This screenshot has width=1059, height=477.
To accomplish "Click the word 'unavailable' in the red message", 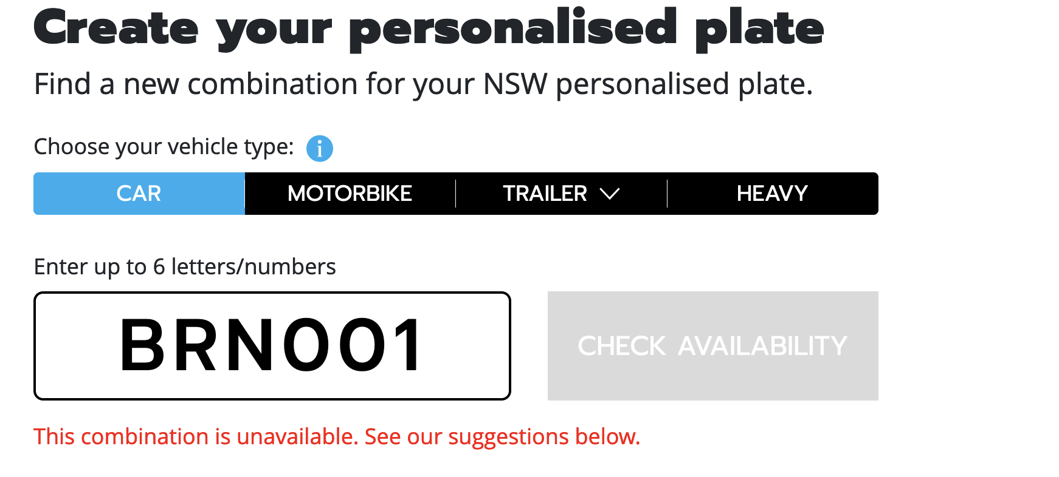I will tap(296, 436).
